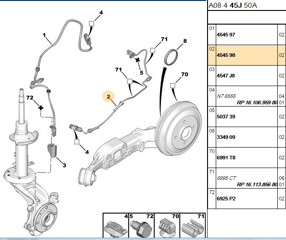
Task: Select part number 5037 39
Action: click(226, 117)
